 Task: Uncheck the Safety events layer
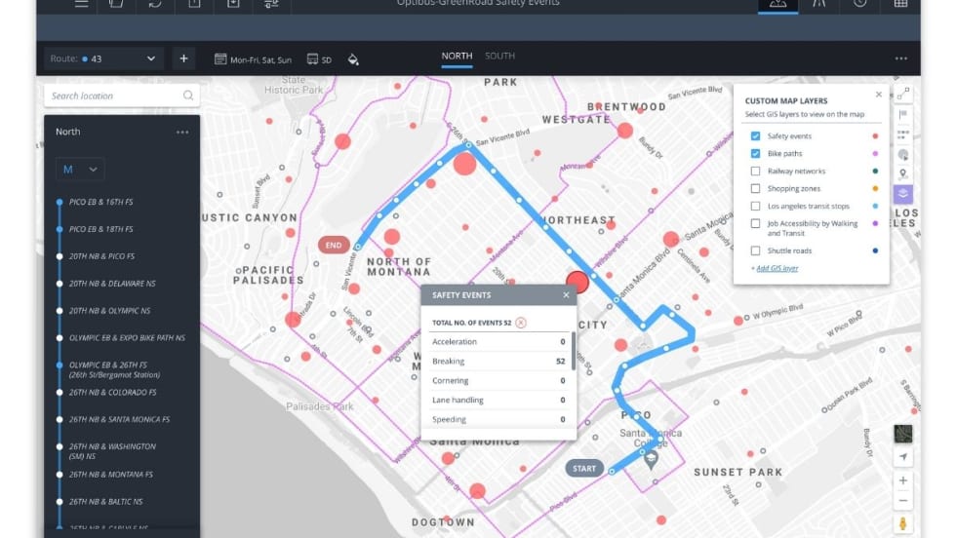[756, 136]
